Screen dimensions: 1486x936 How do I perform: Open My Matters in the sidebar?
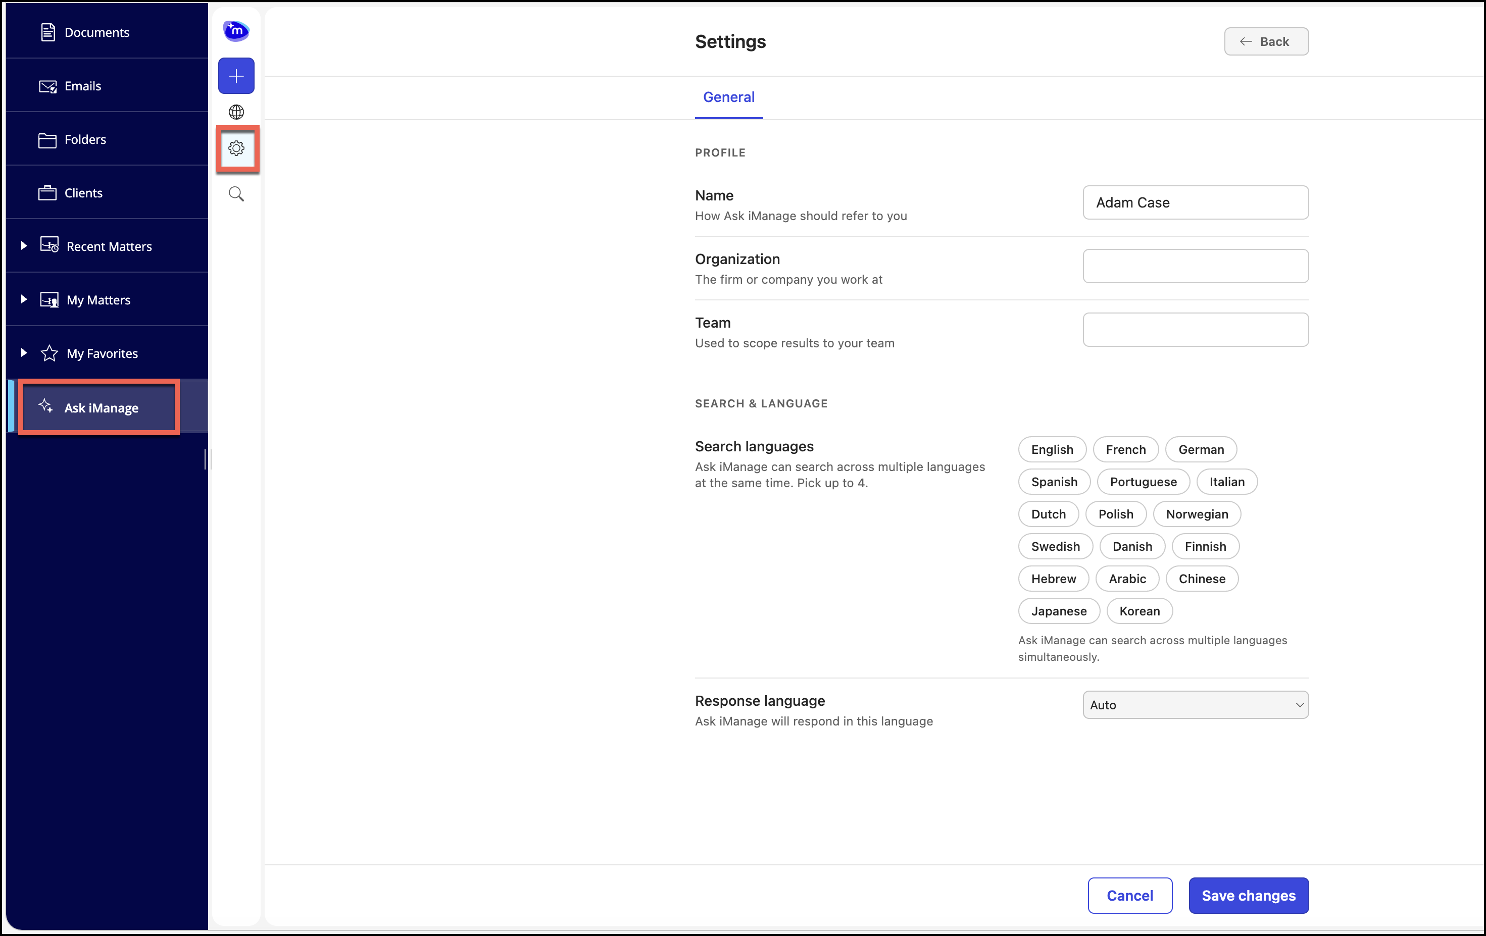point(107,300)
